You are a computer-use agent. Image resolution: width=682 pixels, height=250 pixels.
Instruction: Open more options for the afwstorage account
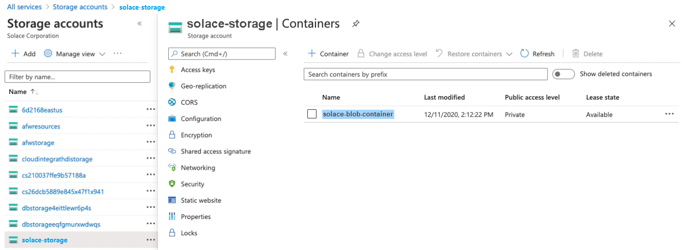point(150,143)
